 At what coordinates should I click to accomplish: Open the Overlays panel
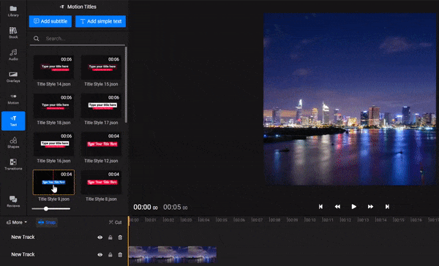coord(13,77)
